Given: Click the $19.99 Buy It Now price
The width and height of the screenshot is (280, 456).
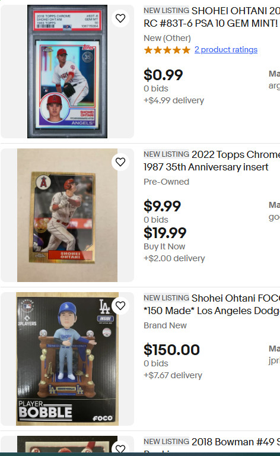Looking at the screenshot, I should 165,233.
